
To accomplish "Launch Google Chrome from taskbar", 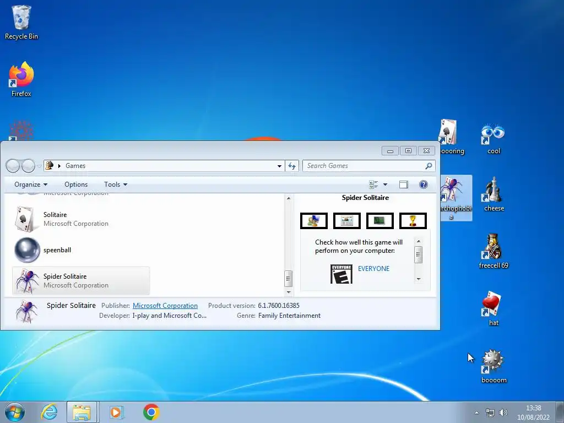I will 151,412.
